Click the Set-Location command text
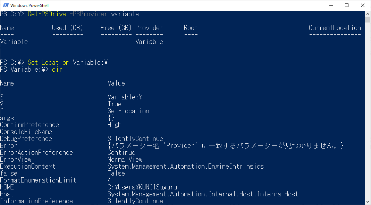Viewport: 371px width, 205px height. (48, 62)
